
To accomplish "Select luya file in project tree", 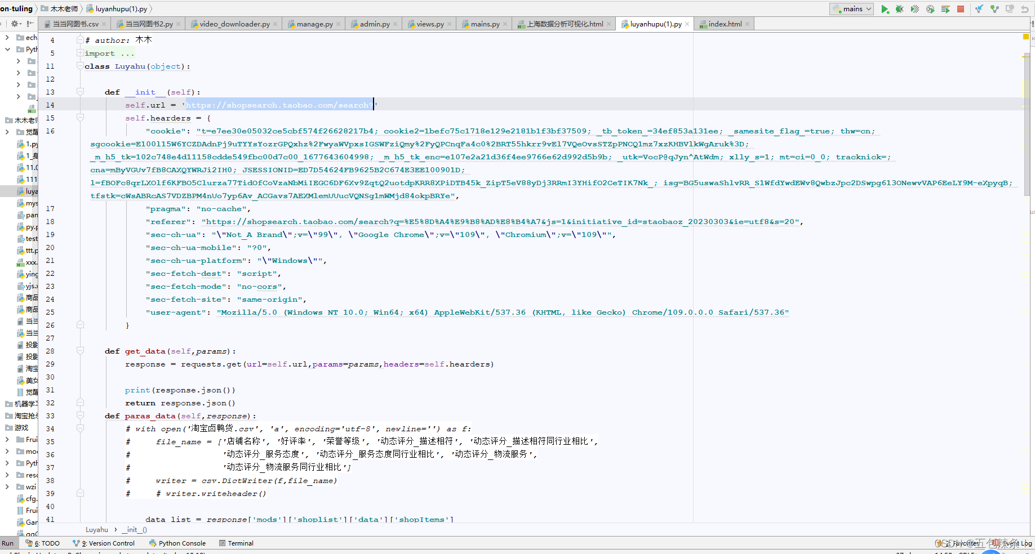I will (28, 191).
